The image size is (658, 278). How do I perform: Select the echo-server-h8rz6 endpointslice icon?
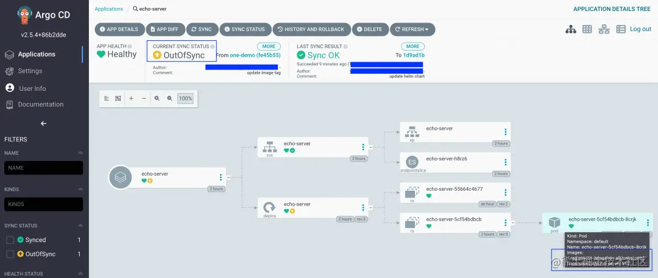[x=412, y=162]
